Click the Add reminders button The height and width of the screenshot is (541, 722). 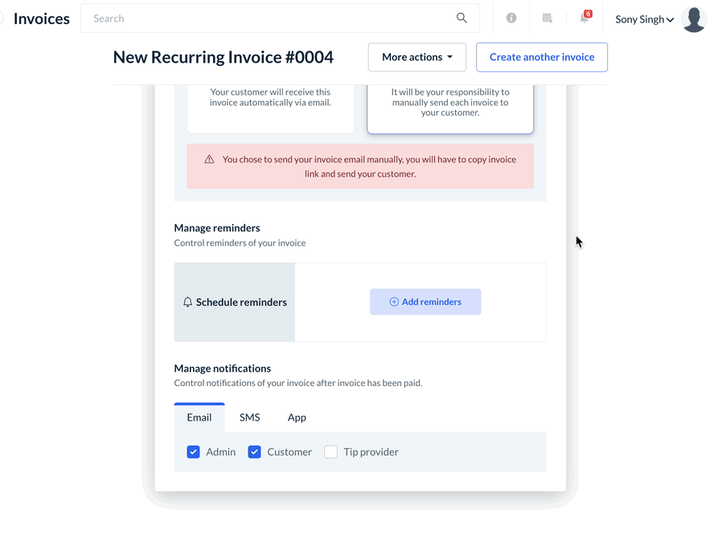425,302
